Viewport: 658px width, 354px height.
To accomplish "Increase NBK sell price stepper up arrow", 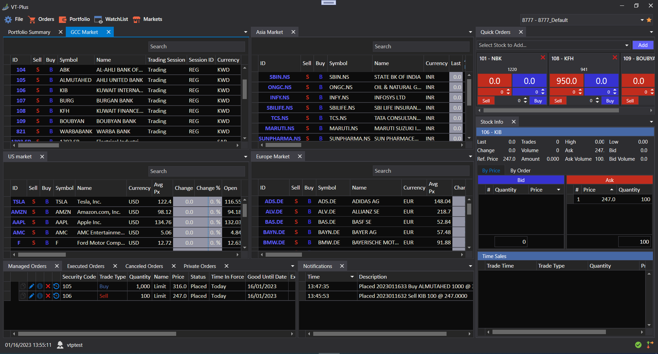I will pyautogui.click(x=508, y=90).
